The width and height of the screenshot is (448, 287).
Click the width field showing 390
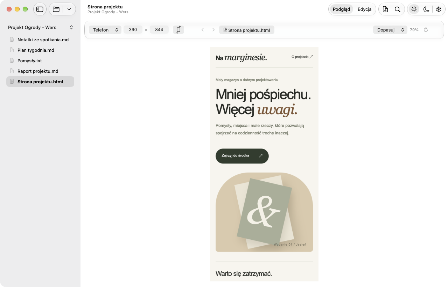coord(133,30)
